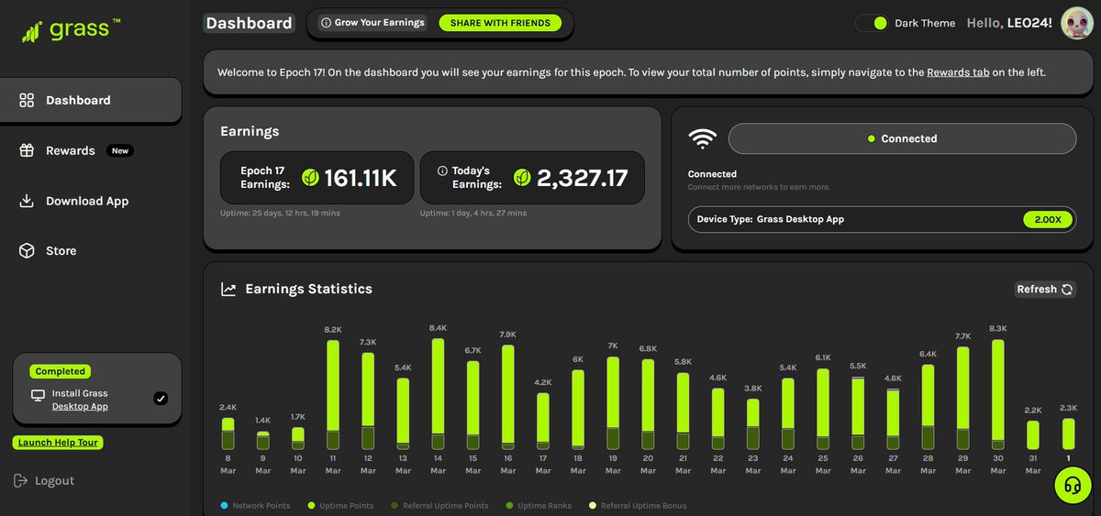Select the 29 Mar bar labeled 7.7K
Viewport: 1101px width, 516px height.
coord(963,398)
